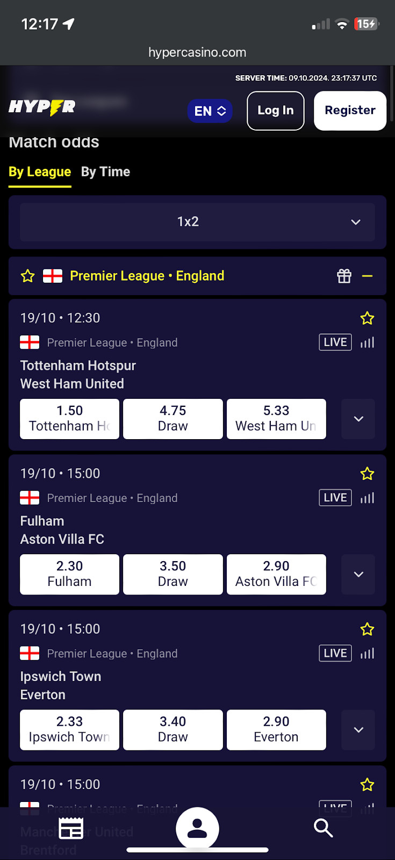The height and width of the screenshot is (860, 395).
Task: Open the user profile icon
Action: tap(197, 828)
